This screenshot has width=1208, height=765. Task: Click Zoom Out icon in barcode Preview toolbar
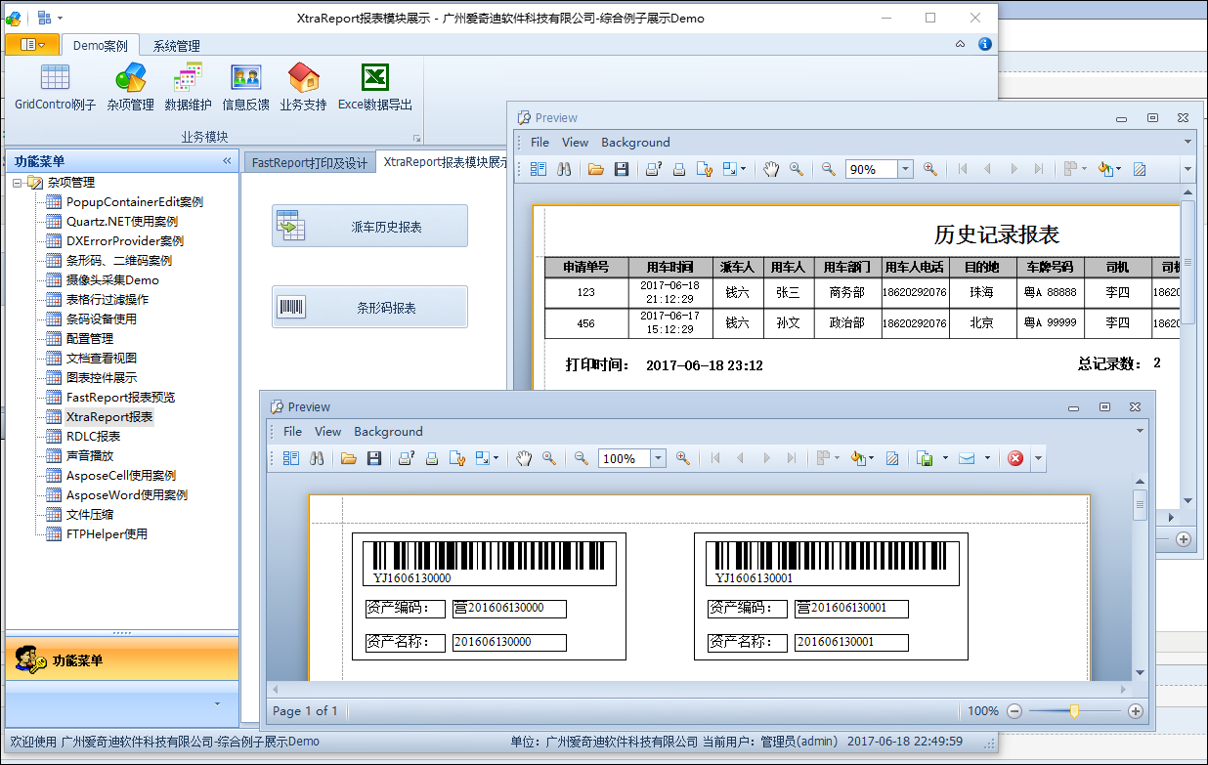tap(582, 458)
